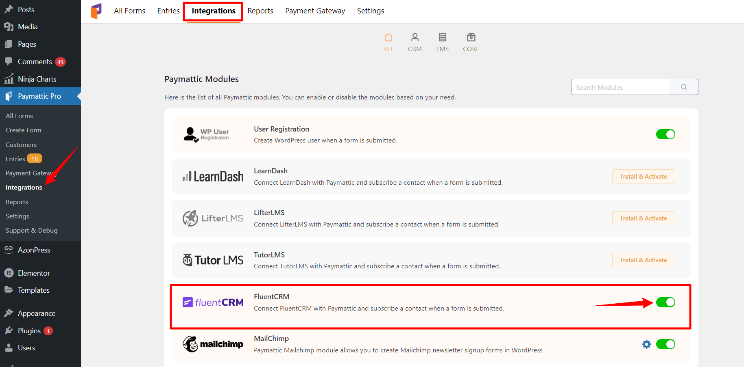
Task: Install & Activate the LifterLMS module
Action: 644,218
